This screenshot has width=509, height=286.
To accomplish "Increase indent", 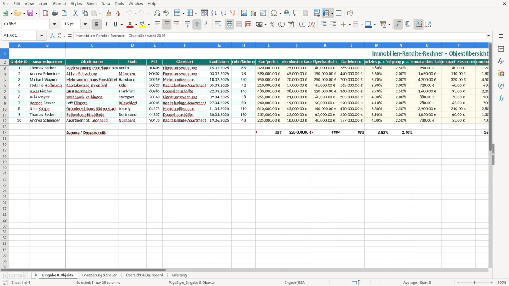I will pos(323,25).
